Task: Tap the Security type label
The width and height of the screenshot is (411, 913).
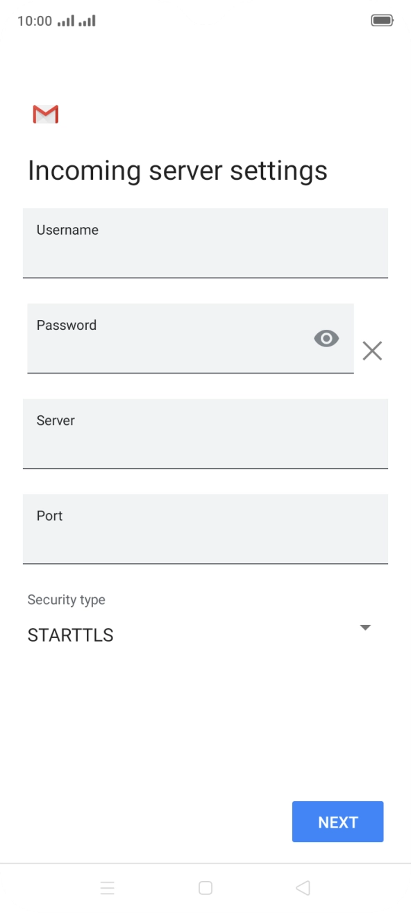Action: tap(66, 599)
